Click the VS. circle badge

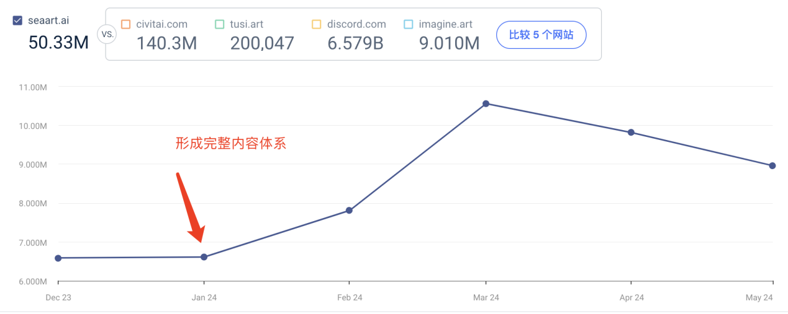[x=108, y=35]
